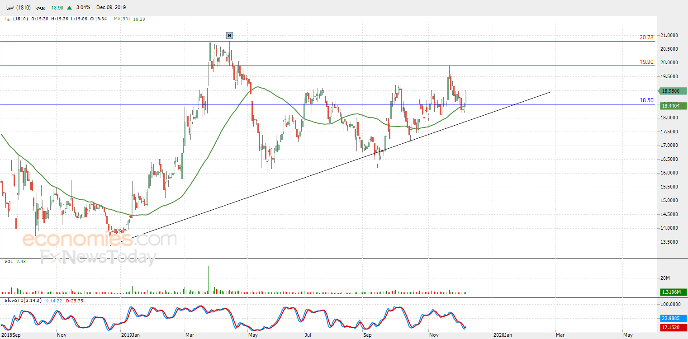Screen dimensions: 688x339
Task: Select the 19.90 resistance level label
Action: click(x=646, y=62)
